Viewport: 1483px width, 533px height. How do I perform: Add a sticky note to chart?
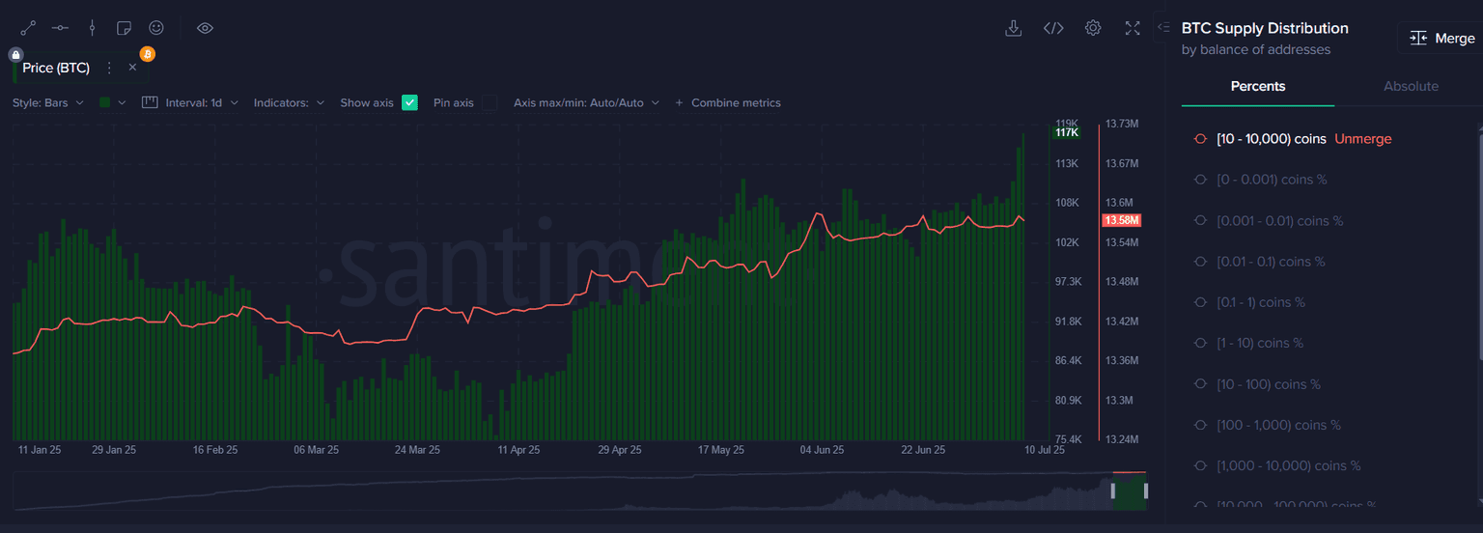pos(124,28)
